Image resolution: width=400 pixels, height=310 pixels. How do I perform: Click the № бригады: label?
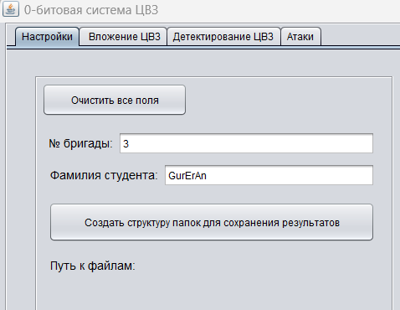coord(81,143)
